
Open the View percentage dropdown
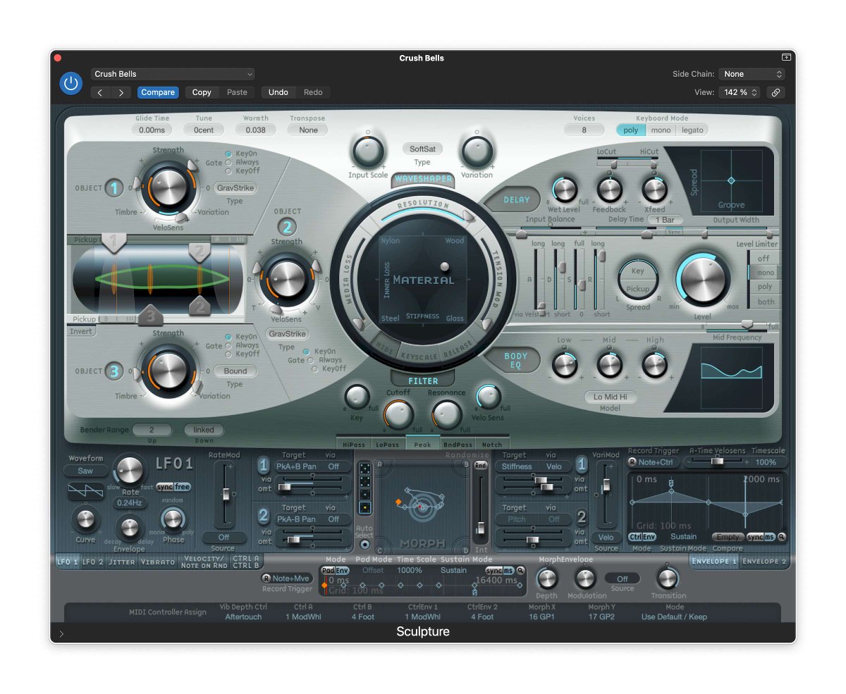[740, 92]
